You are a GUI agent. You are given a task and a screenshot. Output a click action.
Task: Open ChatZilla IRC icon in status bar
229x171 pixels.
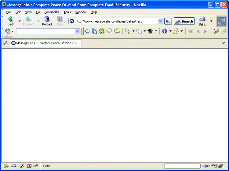(36, 166)
